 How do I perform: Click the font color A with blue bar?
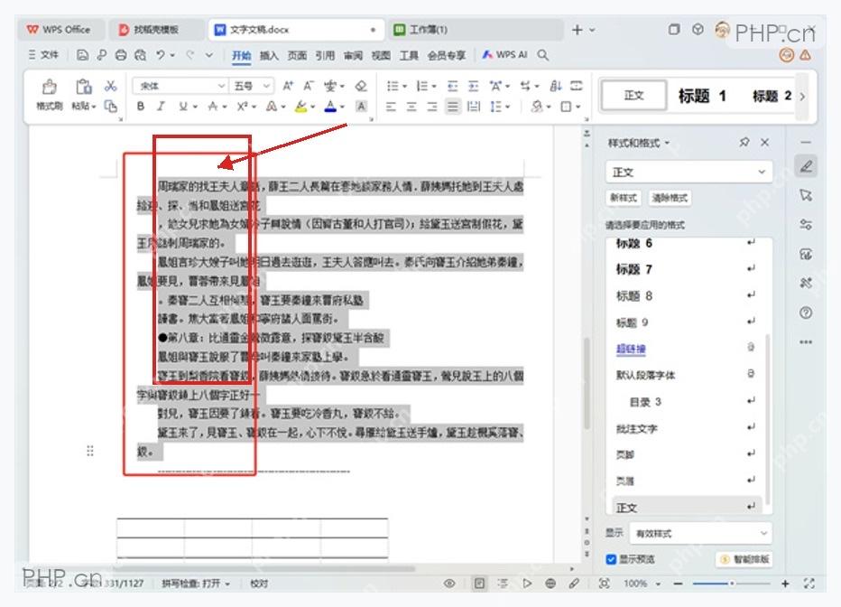pyautogui.click(x=331, y=107)
